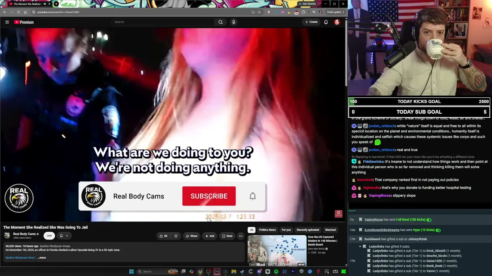492x276 pixels.
Task: Open Chrome from the taskbar
Action: (x=200, y=271)
